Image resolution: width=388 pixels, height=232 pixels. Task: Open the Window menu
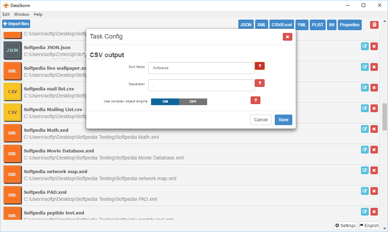(21, 14)
